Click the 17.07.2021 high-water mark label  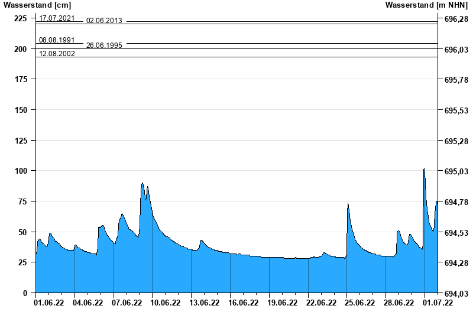pos(57,18)
